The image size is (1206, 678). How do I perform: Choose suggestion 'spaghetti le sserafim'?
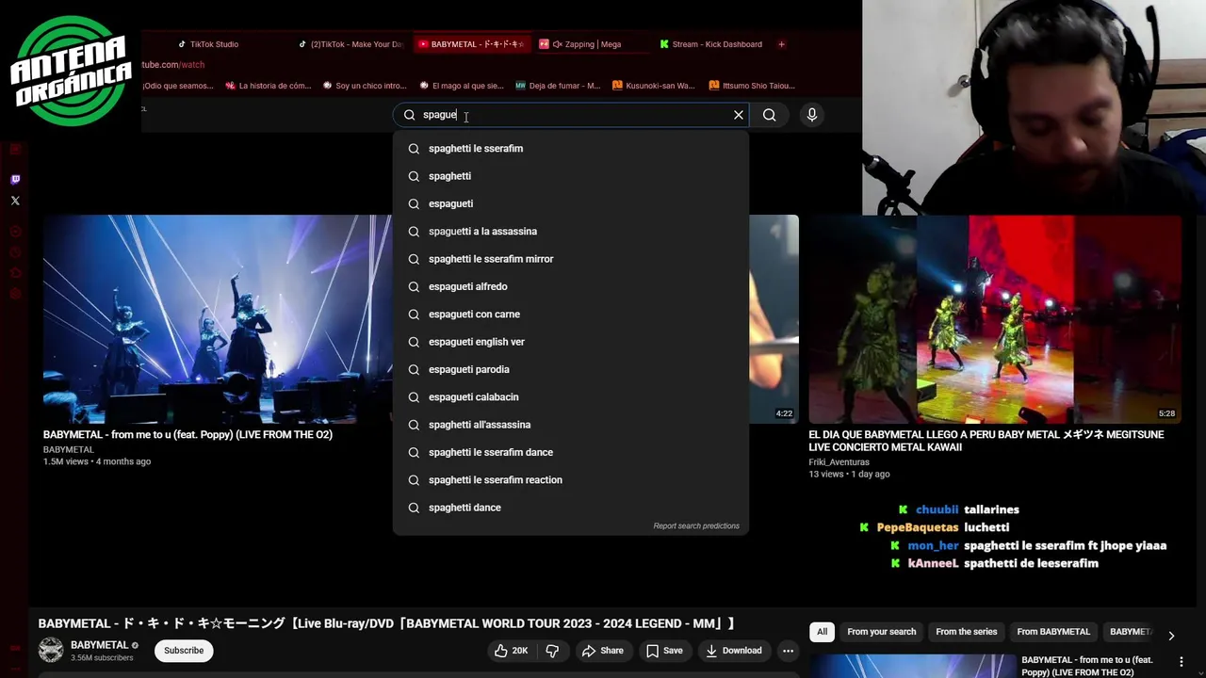tap(570, 149)
